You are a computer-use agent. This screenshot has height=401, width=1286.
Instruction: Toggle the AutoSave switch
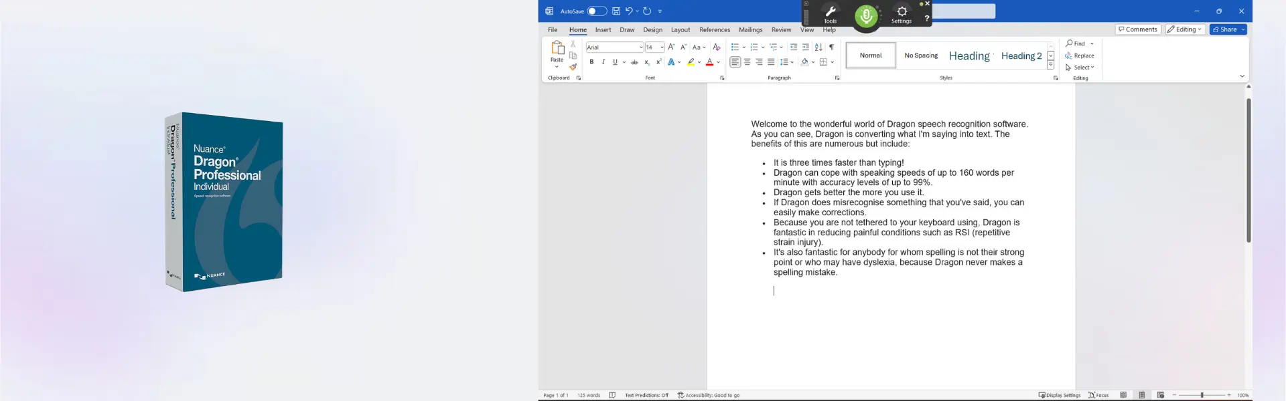point(597,11)
